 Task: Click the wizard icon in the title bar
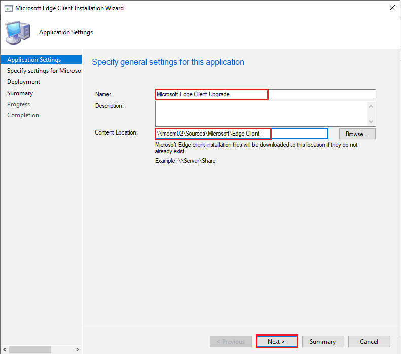coord(8,8)
